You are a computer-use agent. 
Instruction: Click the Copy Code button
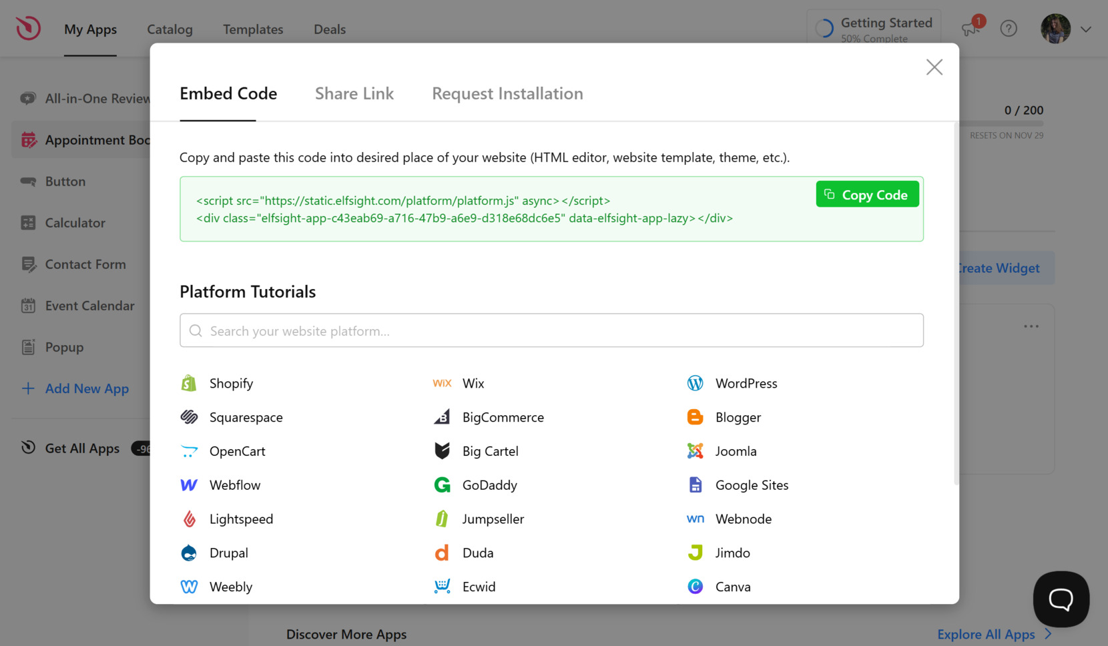[x=867, y=194]
